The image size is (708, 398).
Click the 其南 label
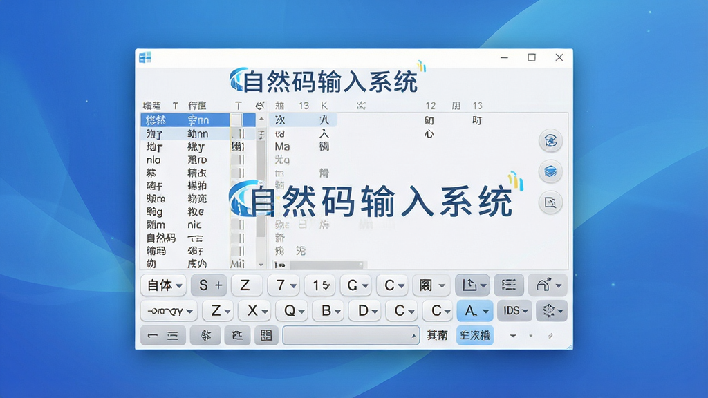coord(438,335)
